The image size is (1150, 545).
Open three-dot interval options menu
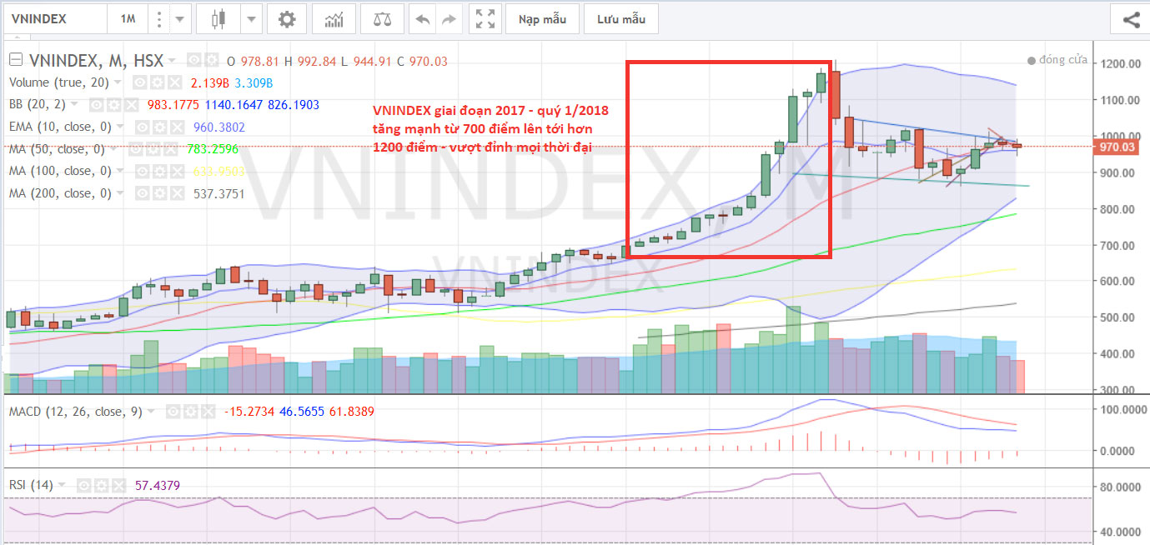[x=159, y=18]
